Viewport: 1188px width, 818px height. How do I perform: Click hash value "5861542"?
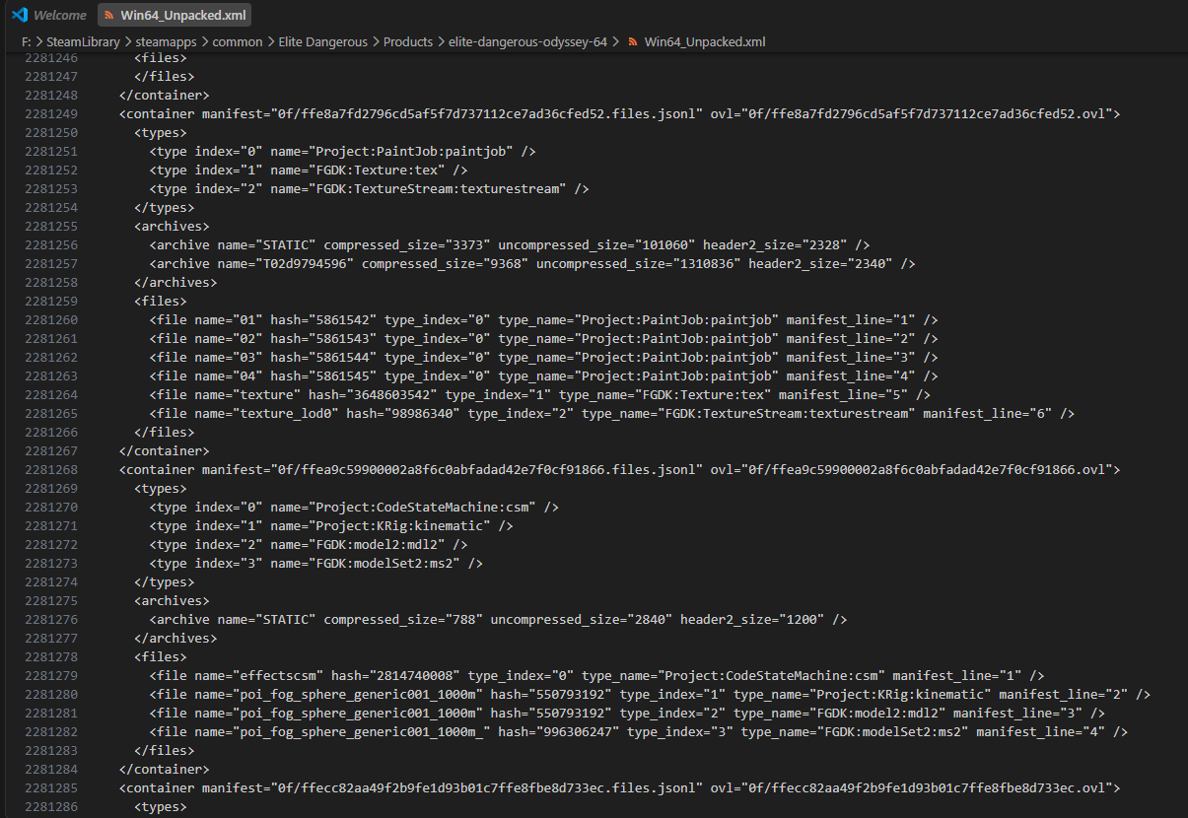[342, 320]
